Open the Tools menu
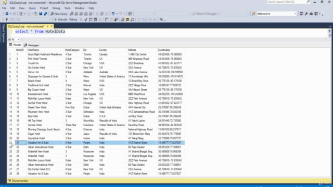This screenshot has height=187, width=333. pos(67,8)
